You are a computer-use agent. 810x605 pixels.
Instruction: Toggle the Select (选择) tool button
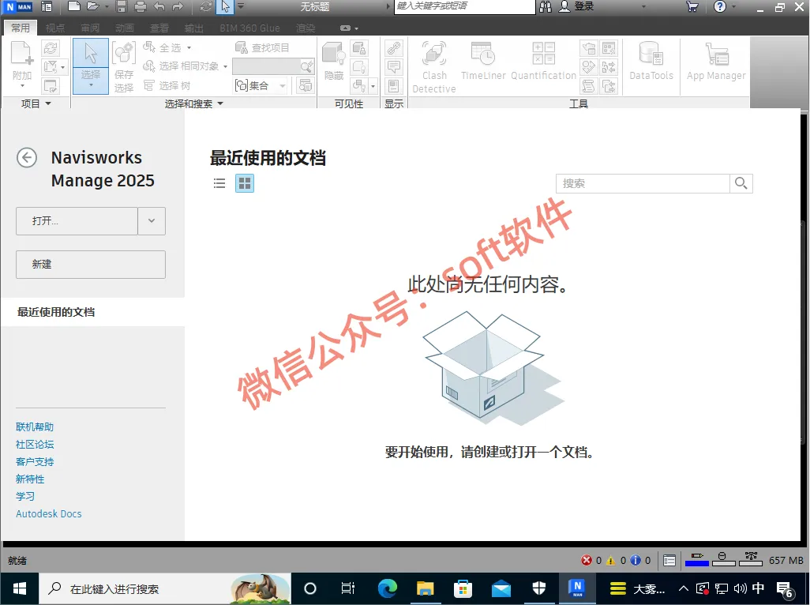[x=91, y=66]
